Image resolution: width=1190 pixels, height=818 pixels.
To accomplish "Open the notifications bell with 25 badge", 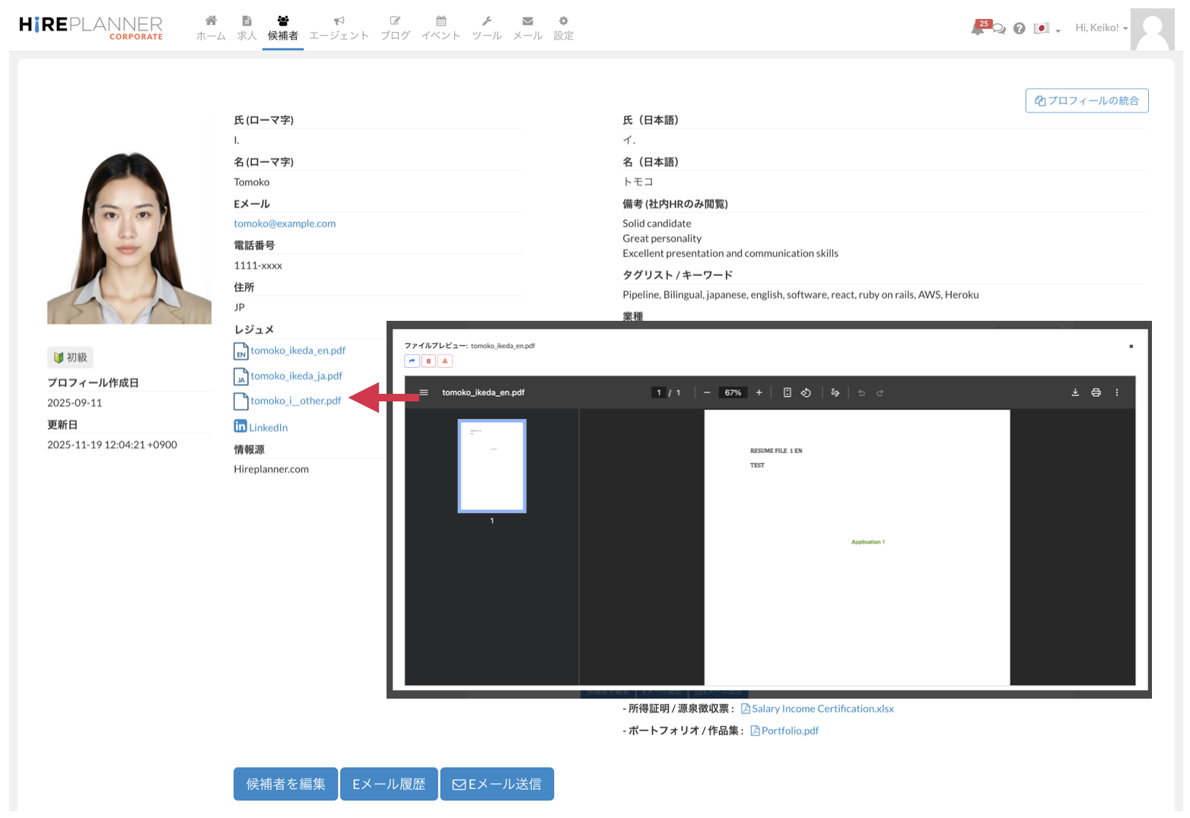I will (x=978, y=28).
